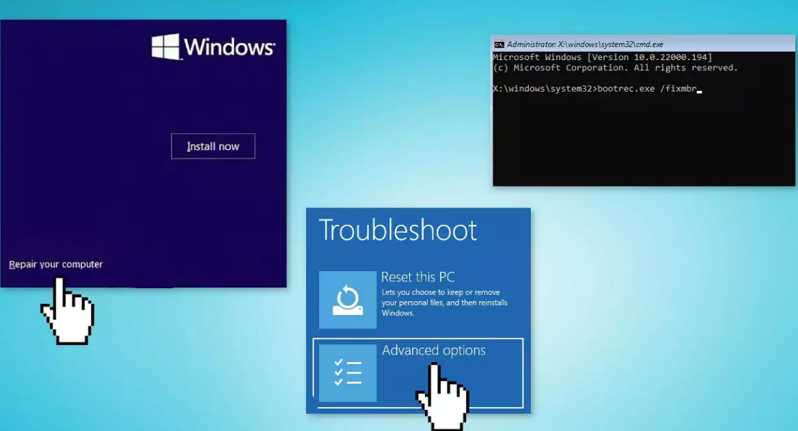Open the Repair your computer link
Screen dimensions: 798x431
tap(56, 264)
